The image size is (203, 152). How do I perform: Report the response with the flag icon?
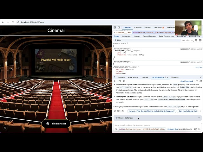coord(123,111)
